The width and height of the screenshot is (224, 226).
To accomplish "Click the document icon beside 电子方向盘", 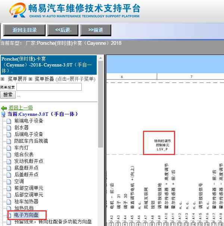I will pos(9,215).
